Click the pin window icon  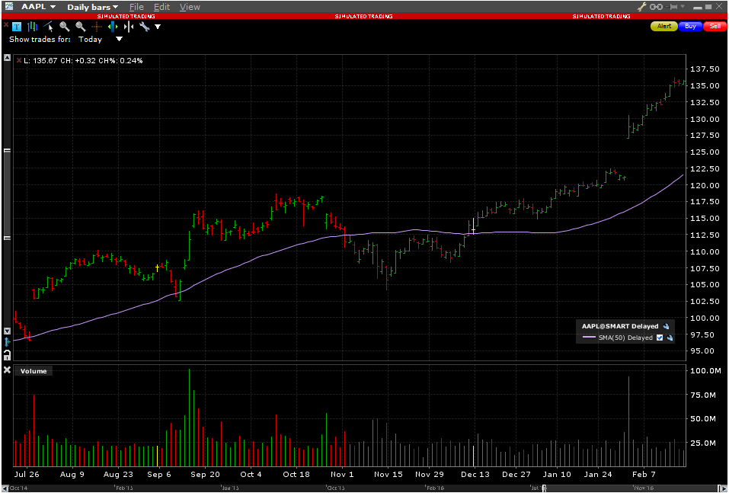click(x=673, y=7)
